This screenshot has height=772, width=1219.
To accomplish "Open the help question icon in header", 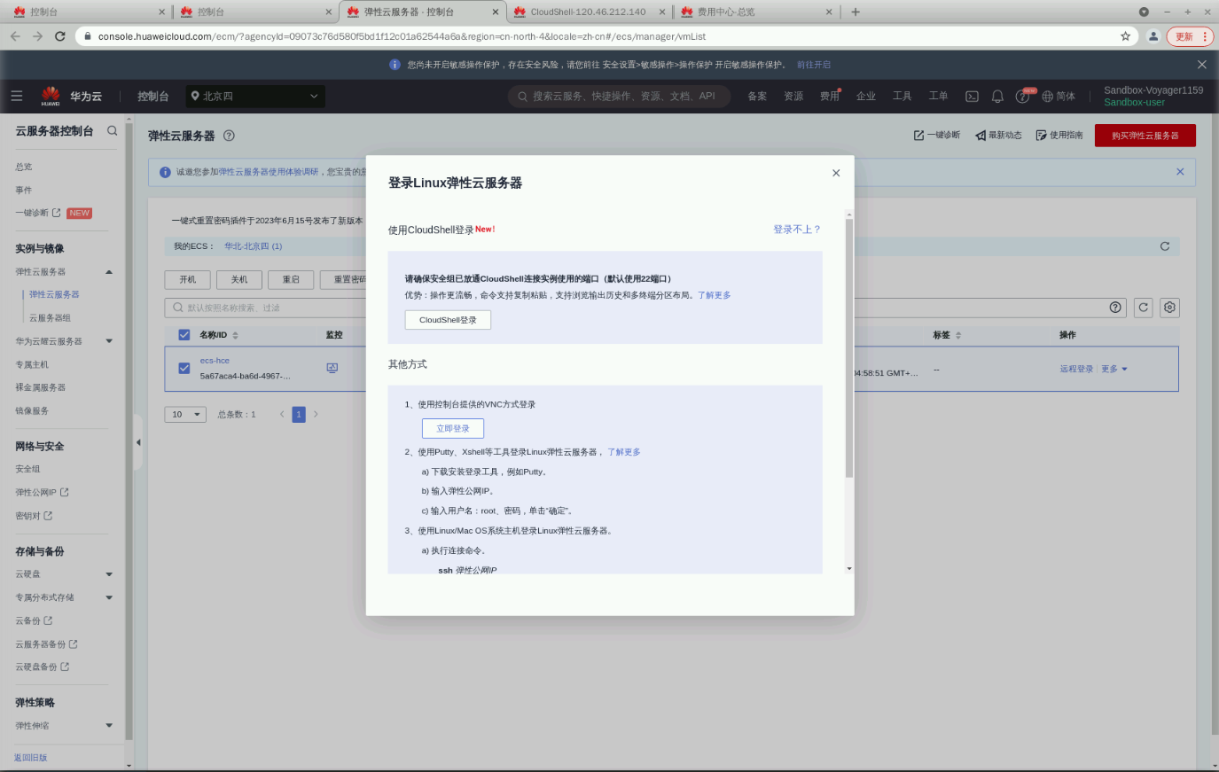I will click(x=1022, y=97).
